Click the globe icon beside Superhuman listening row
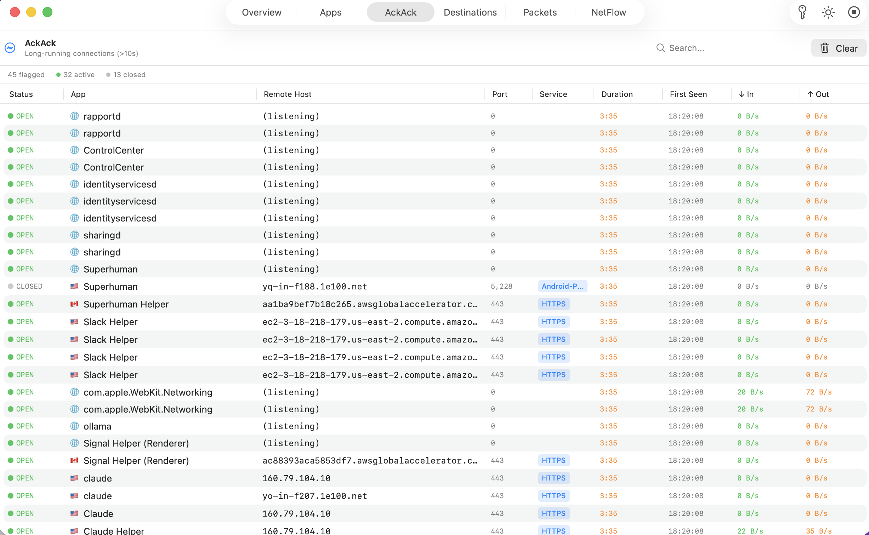The height and width of the screenshot is (535, 869). point(74,269)
